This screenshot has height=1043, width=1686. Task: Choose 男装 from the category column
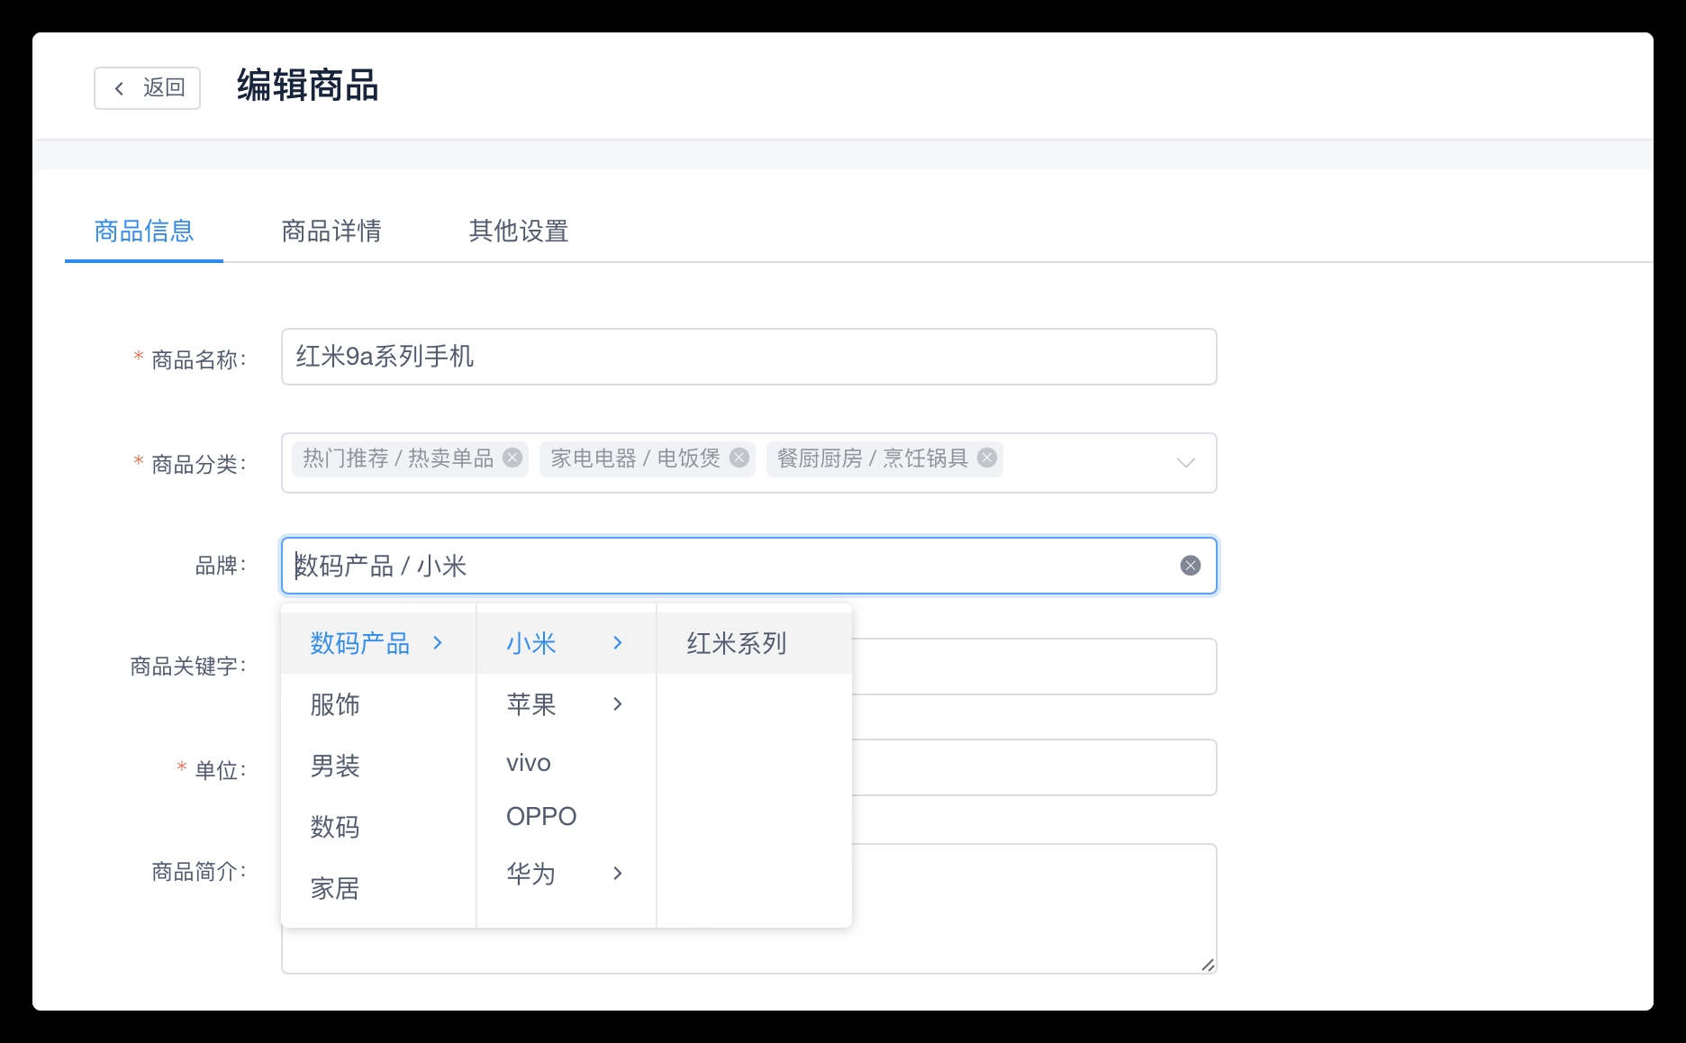[335, 766]
